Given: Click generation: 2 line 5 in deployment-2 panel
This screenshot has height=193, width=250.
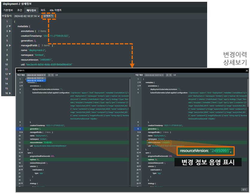Looking at the screenshot, I should tap(28, 41).
